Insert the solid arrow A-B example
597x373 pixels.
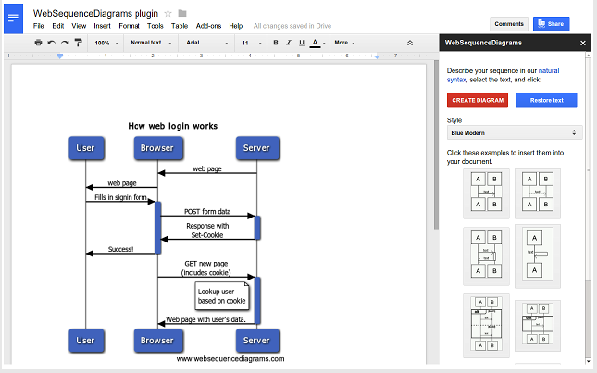pos(486,193)
